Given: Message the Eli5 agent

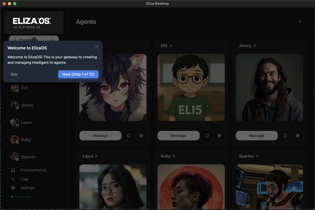Looking at the screenshot, I should (178, 136).
